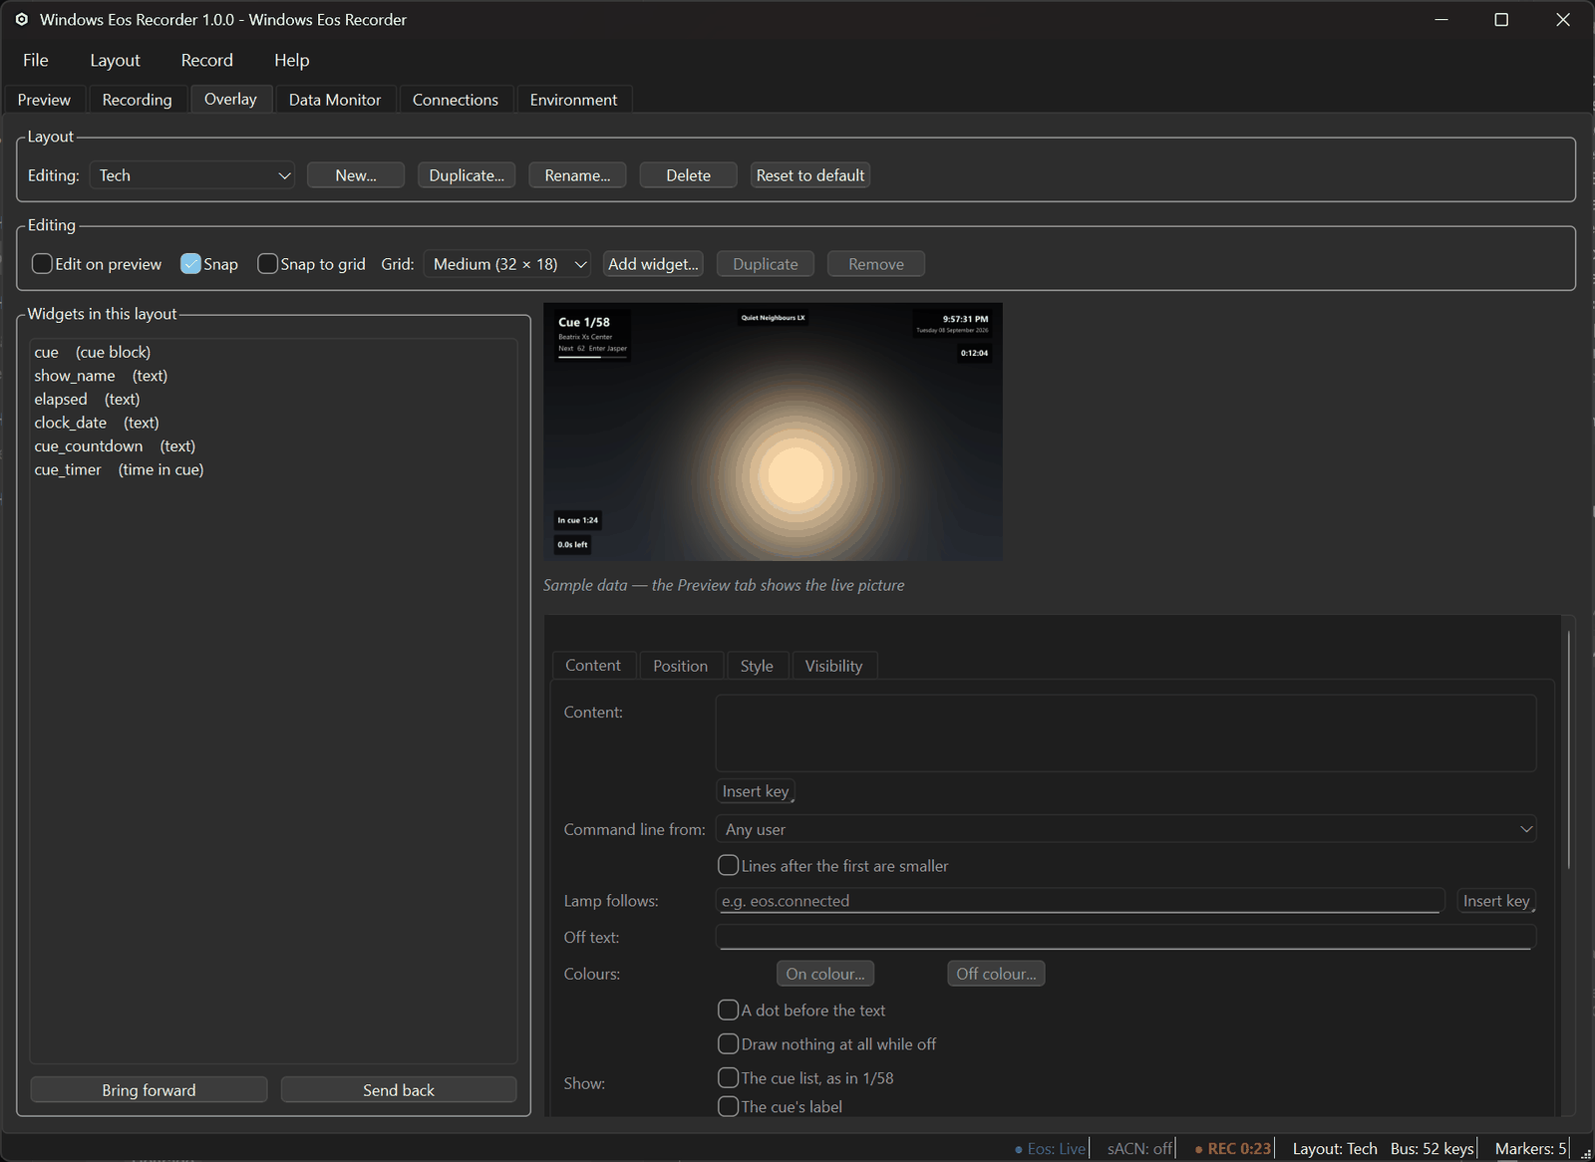Click the layout Duplicate... button
1595x1162 pixels.
(467, 175)
